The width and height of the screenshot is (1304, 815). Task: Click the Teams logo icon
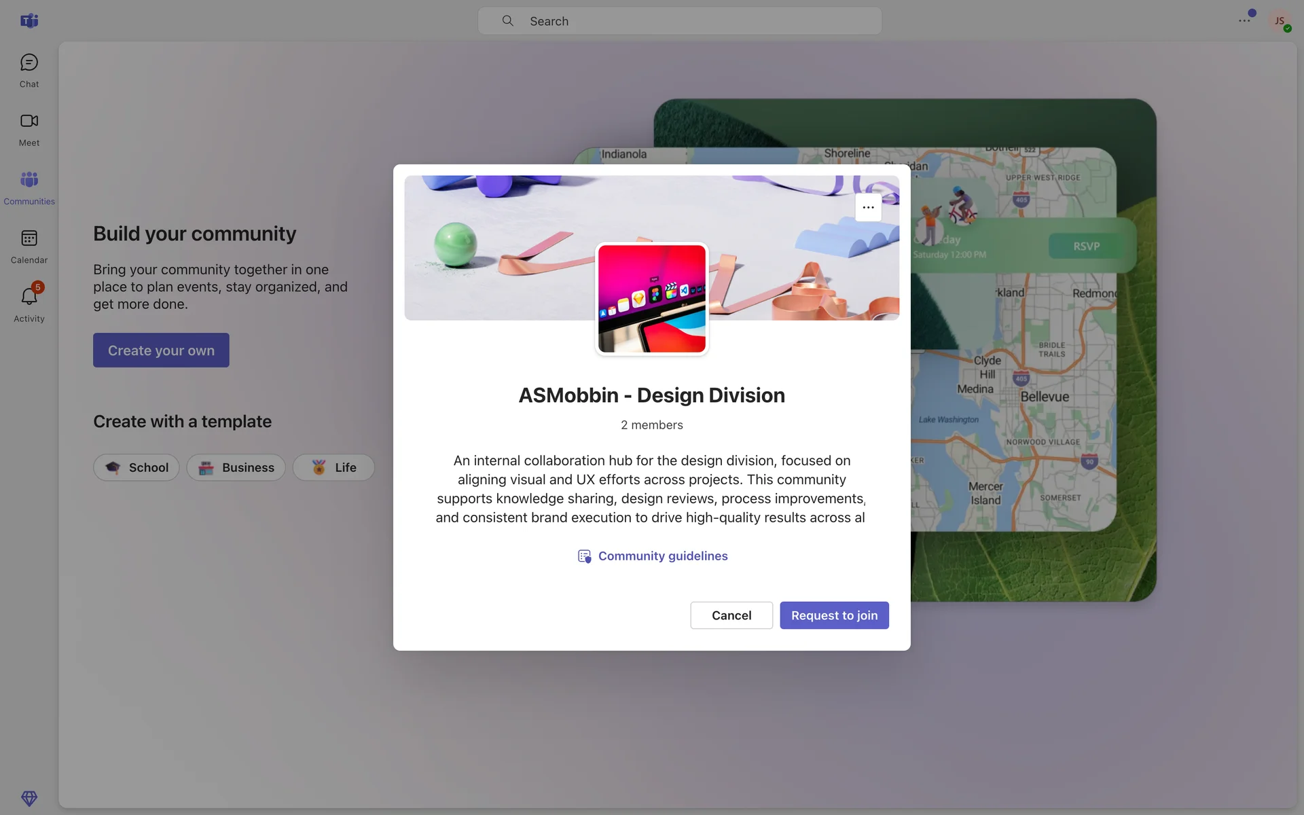tap(29, 20)
